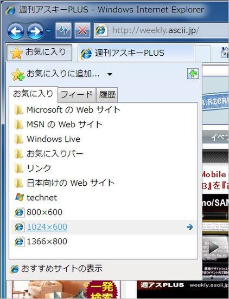The image size is (229, 299).
Task: Click the IE icon on the 週刊アスキーPLUS tab
Action: point(86,54)
